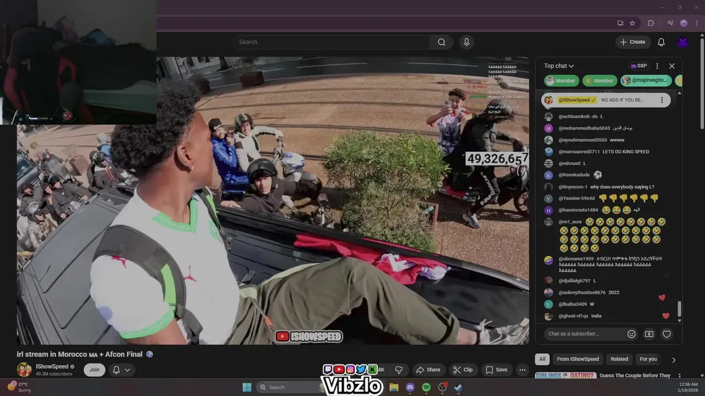Viewport: 705px width, 396px height.
Task: Open the media controls icon in Chrome toolbar
Action: click(670, 23)
